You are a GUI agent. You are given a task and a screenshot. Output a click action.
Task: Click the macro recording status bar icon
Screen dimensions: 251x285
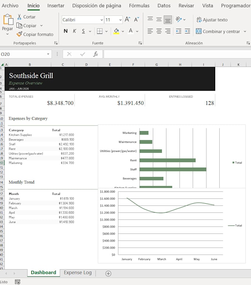coord(18,282)
